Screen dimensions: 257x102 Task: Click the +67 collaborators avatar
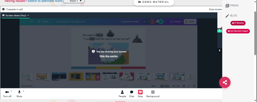point(144,21)
